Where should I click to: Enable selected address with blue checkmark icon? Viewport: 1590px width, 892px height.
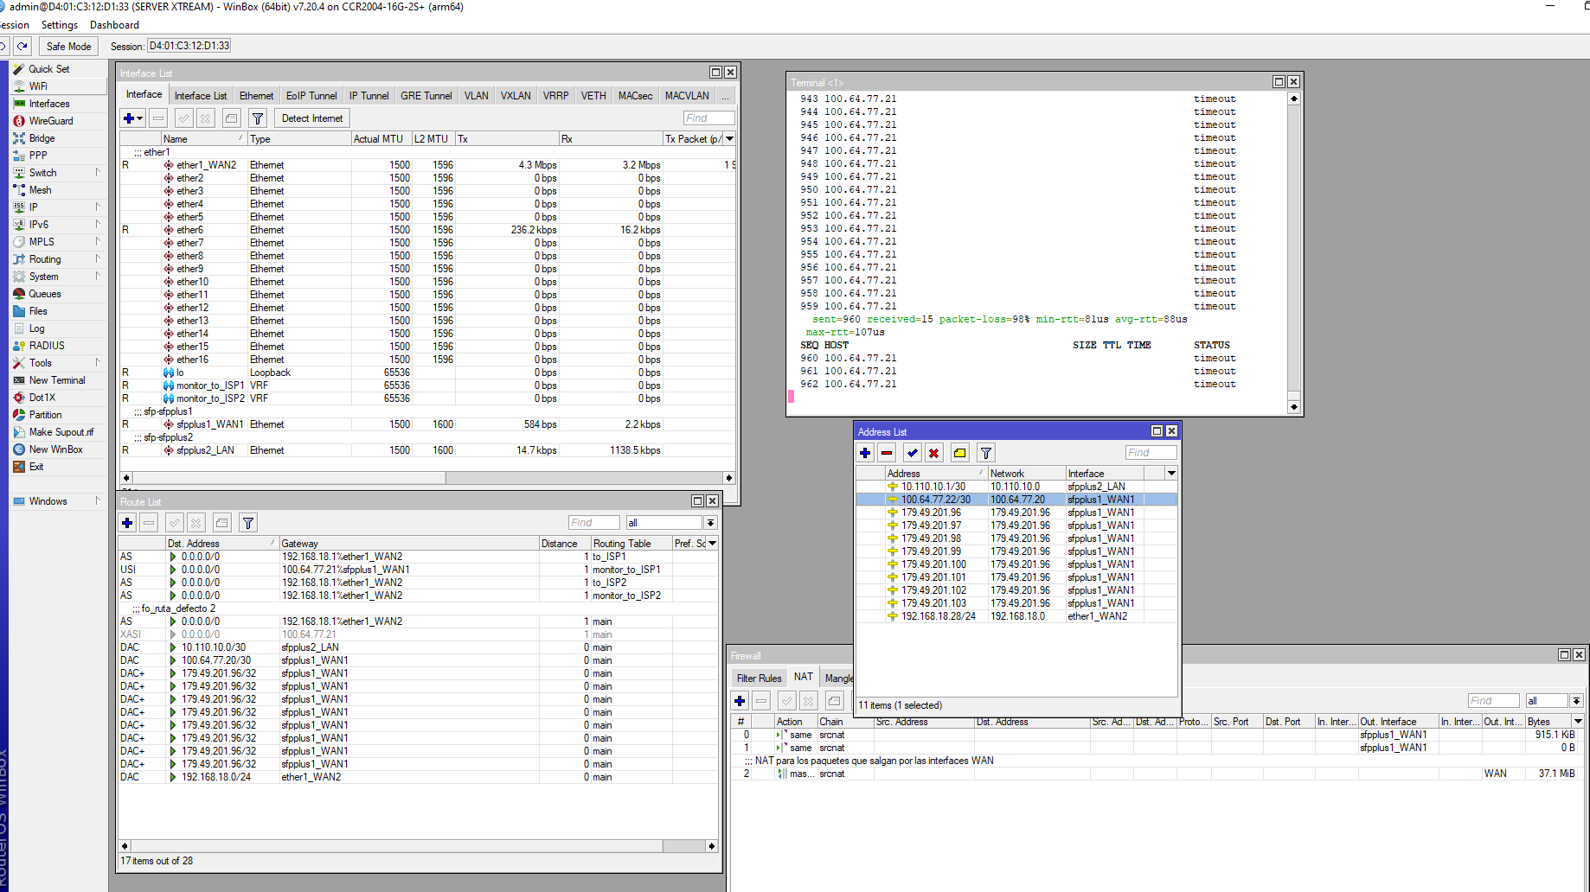tap(912, 453)
